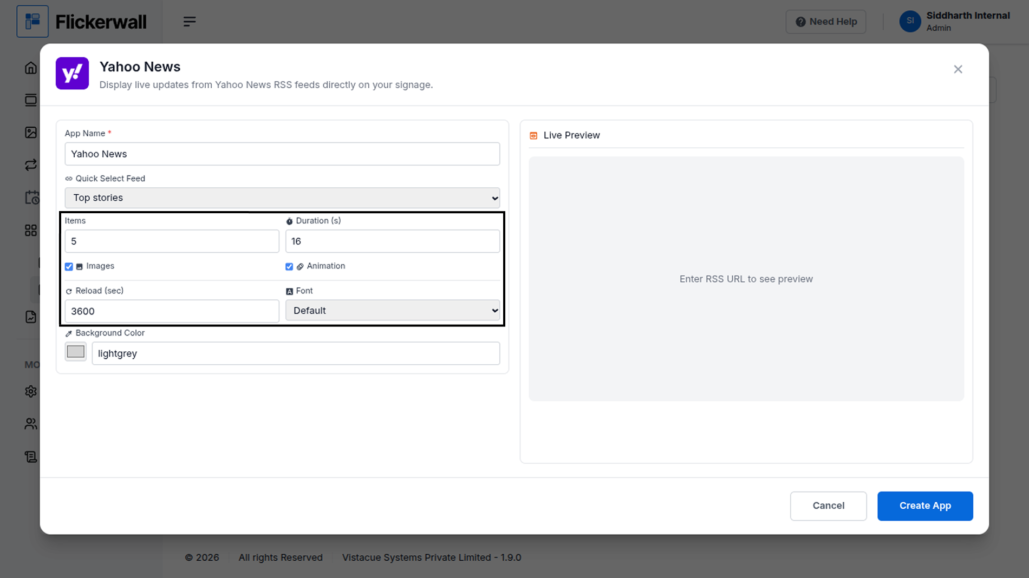Click the 'Yahoo News' dialog title
The width and height of the screenshot is (1029, 578).
140,67
